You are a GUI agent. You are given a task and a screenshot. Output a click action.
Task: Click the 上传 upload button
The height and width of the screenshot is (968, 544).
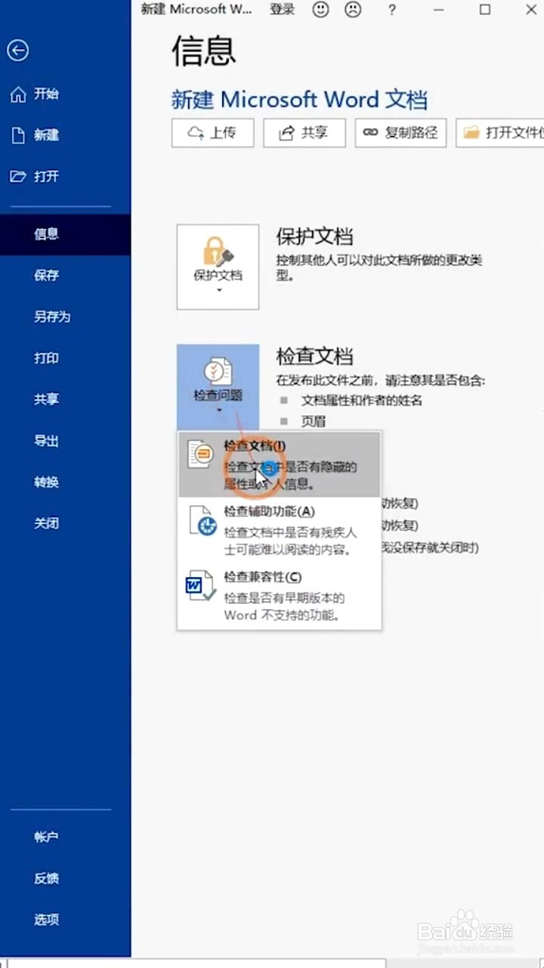point(212,133)
